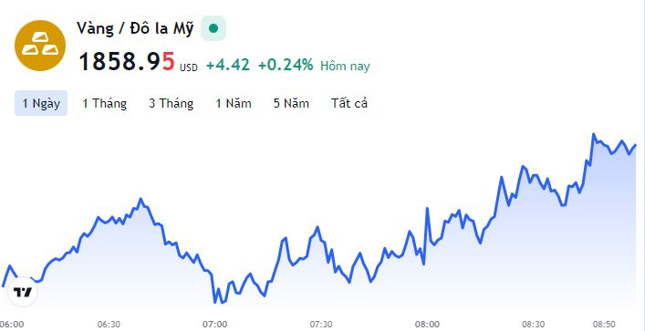Viewport: 645px width, 331px height.
Task: Select the 1 Năm time range
Action: pyautogui.click(x=234, y=103)
